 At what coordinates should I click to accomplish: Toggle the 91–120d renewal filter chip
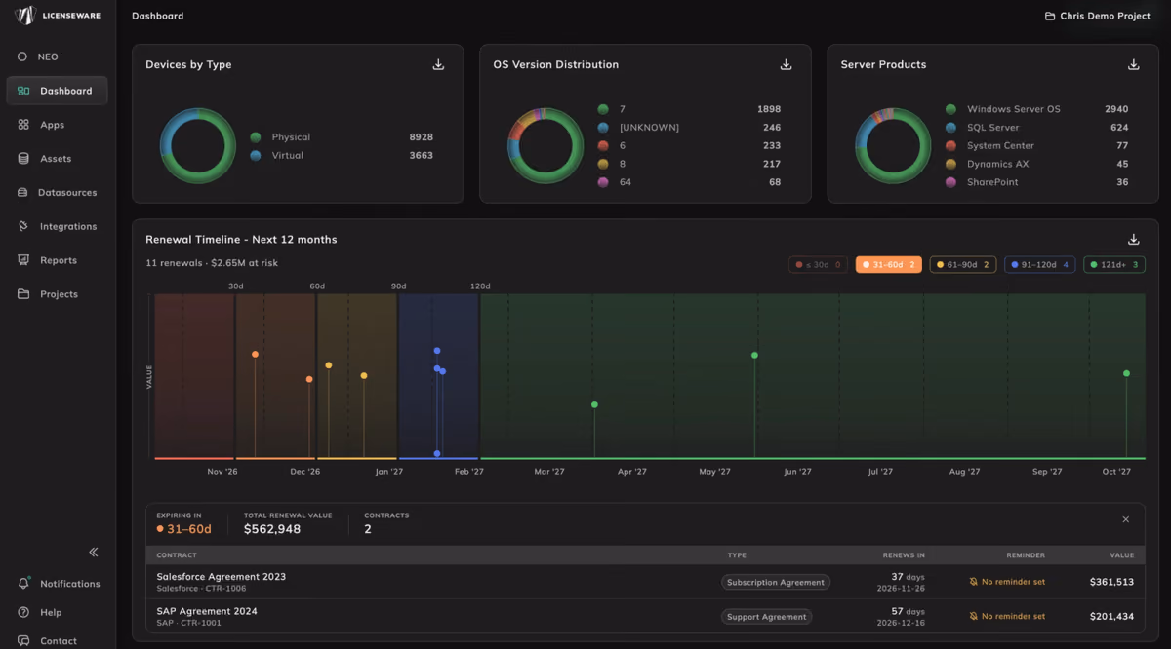point(1039,264)
